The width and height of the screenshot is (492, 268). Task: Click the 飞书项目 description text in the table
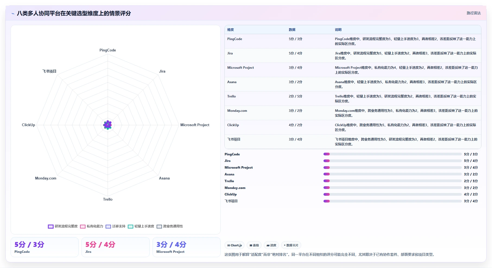(x=406, y=142)
